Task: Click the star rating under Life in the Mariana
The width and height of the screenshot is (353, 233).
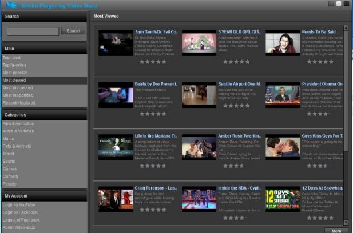Action: point(153,166)
